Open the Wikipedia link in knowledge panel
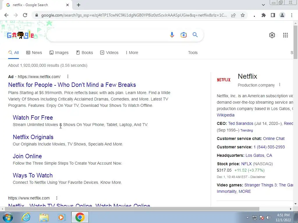The image size is (298, 223). (226, 115)
